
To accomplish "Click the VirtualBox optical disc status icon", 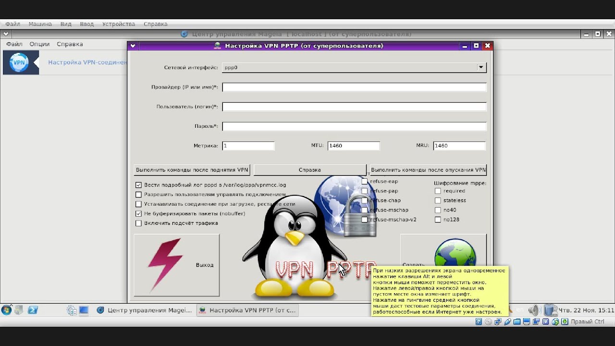I will tap(488, 321).
